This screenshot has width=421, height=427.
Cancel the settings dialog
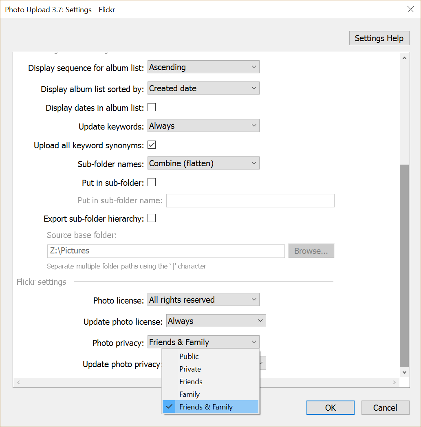point(385,407)
